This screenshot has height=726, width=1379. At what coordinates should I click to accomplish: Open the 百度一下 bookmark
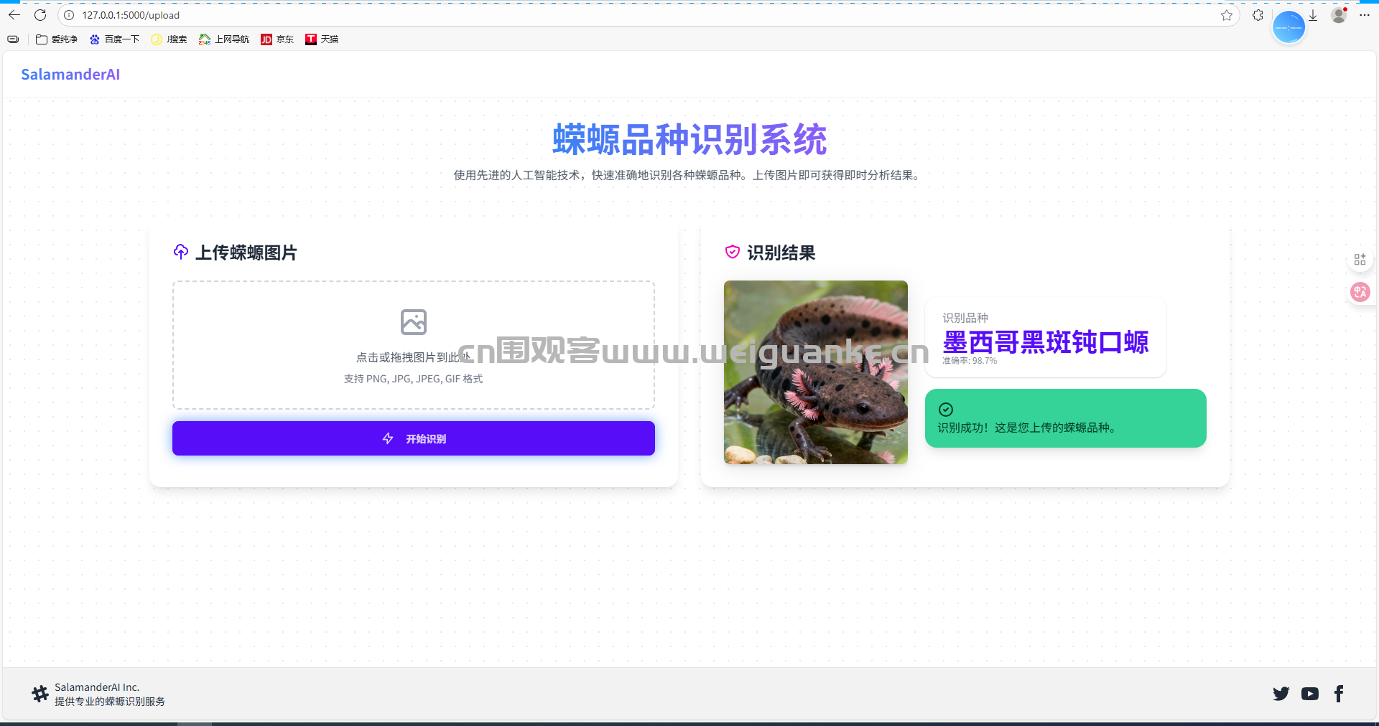click(115, 39)
